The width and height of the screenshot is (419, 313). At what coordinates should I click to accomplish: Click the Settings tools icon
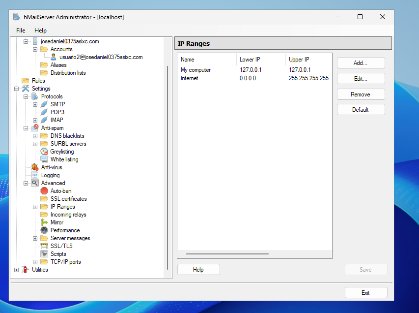click(x=26, y=89)
